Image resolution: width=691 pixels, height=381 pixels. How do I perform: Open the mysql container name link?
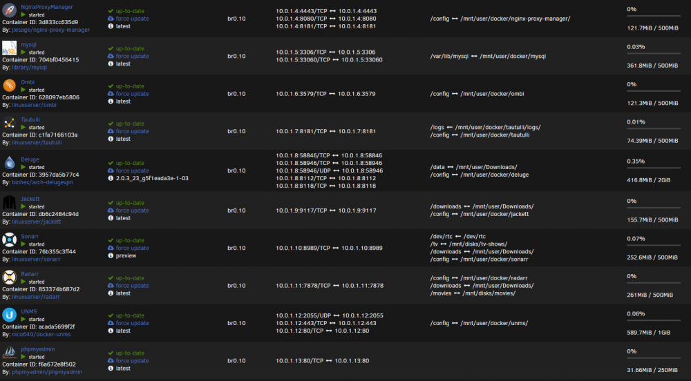pyautogui.click(x=28, y=44)
